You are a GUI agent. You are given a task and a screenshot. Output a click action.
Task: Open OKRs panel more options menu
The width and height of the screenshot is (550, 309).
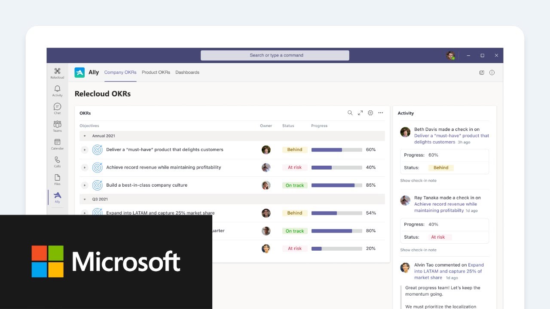pos(381,113)
